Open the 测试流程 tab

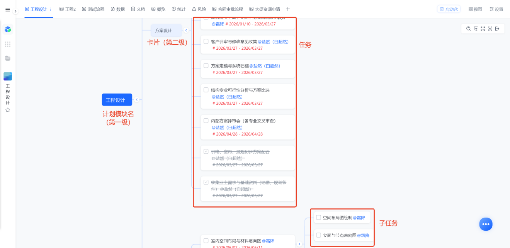pos(93,9)
